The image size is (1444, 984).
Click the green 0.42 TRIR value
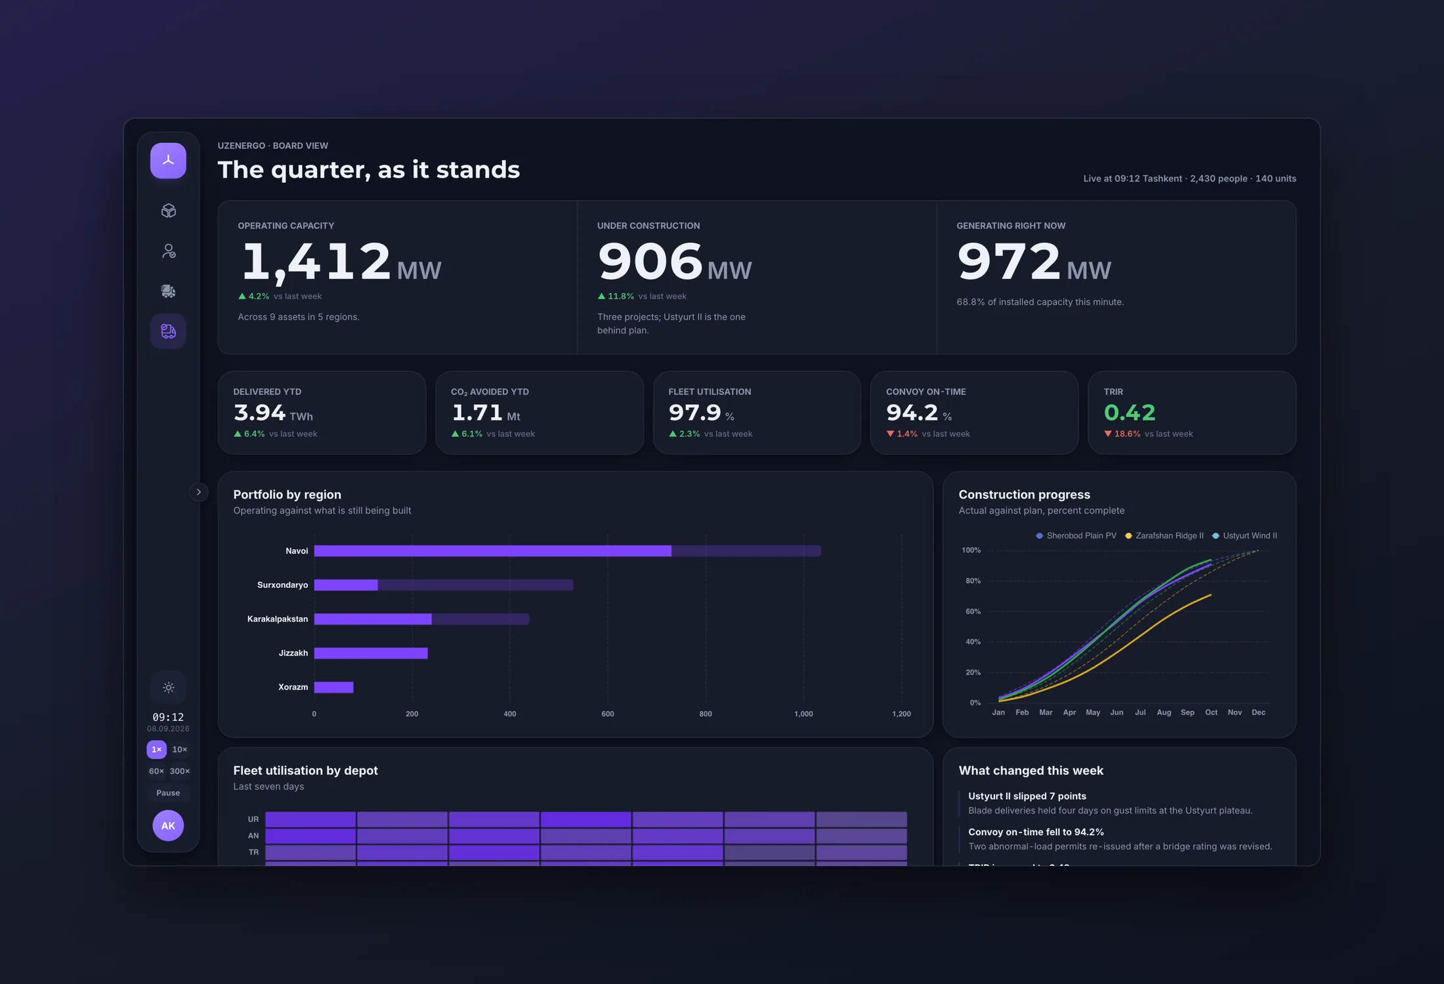click(x=1130, y=413)
